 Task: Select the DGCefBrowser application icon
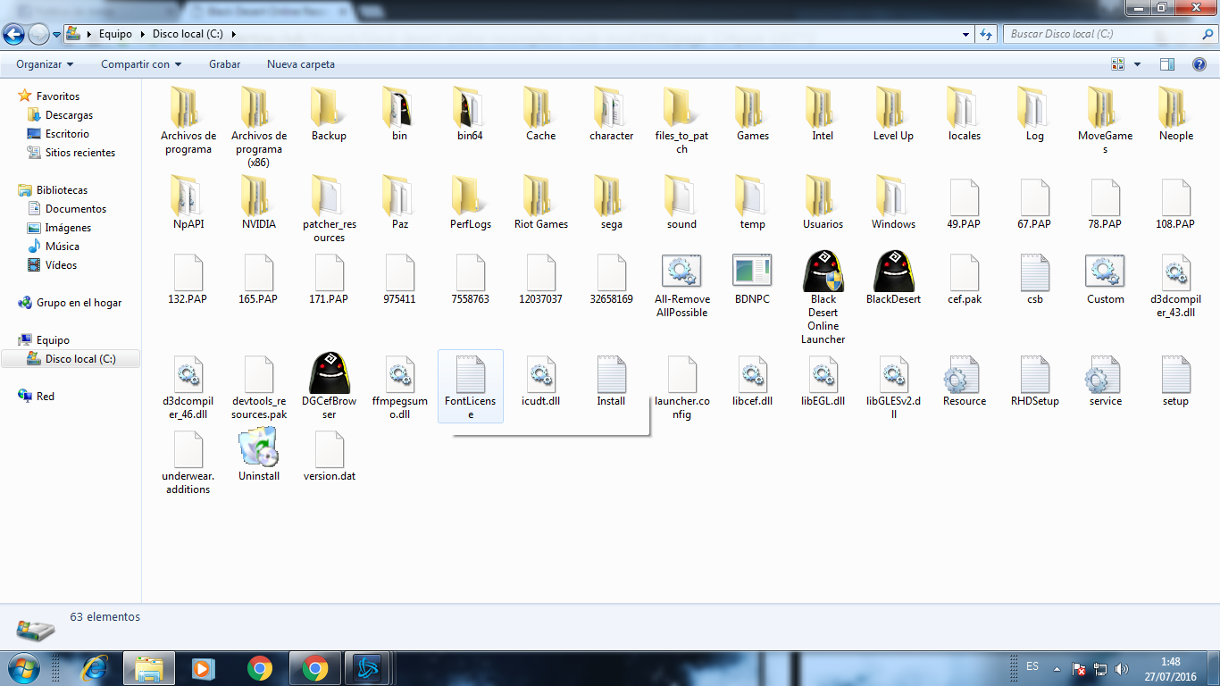tap(329, 373)
